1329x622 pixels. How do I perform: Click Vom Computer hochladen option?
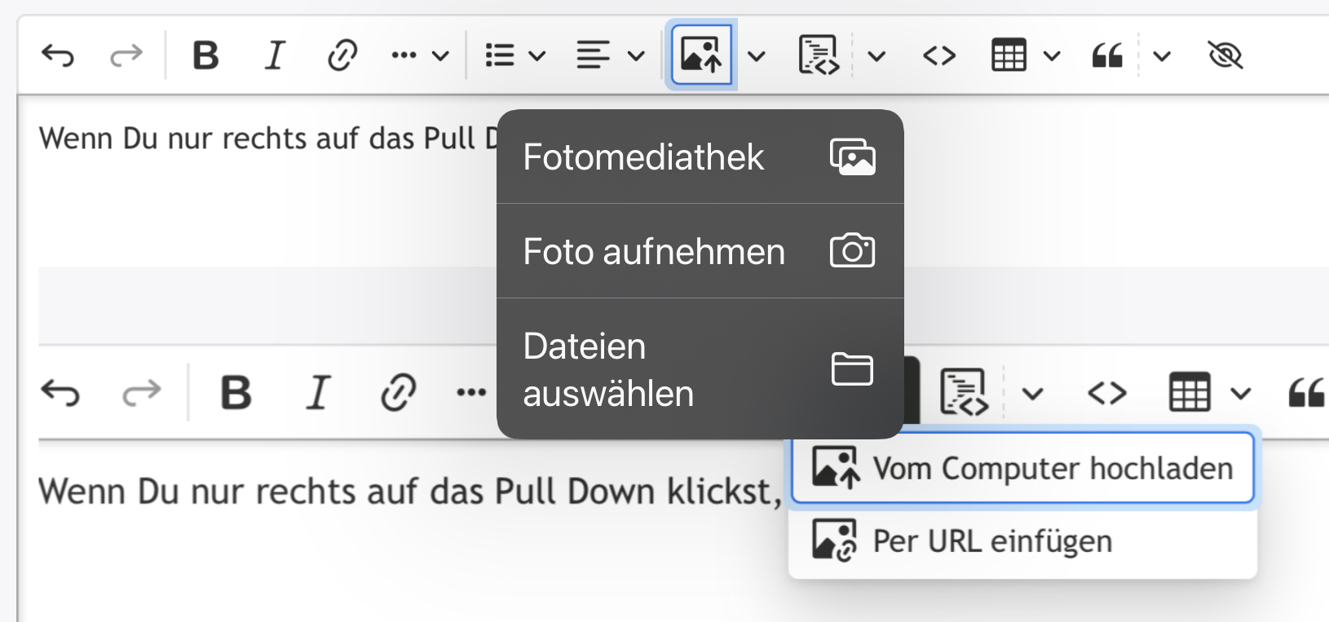[1022, 469]
